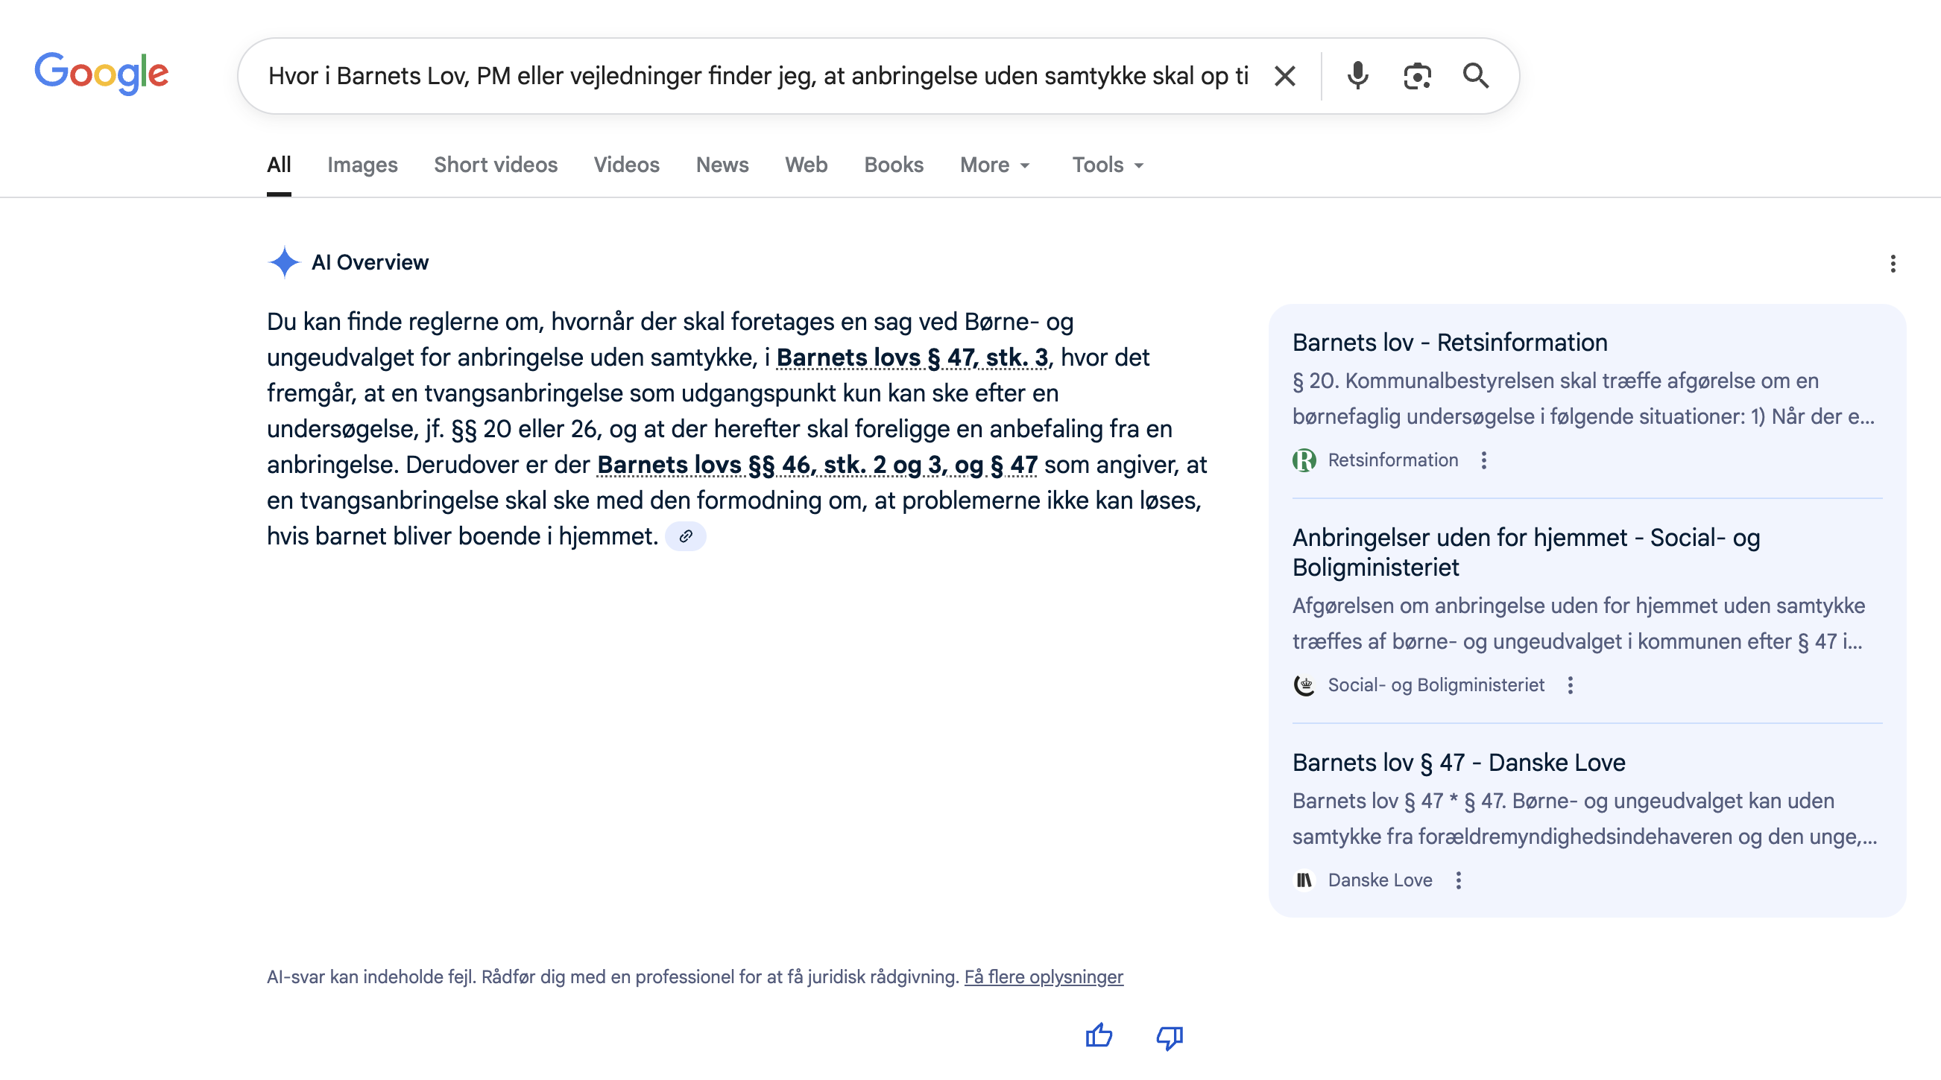Switch to the News tab
The image size is (1941, 1080).
click(722, 165)
